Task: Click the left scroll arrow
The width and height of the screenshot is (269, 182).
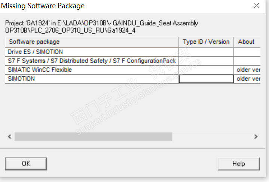Action: [x=10, y=137]
